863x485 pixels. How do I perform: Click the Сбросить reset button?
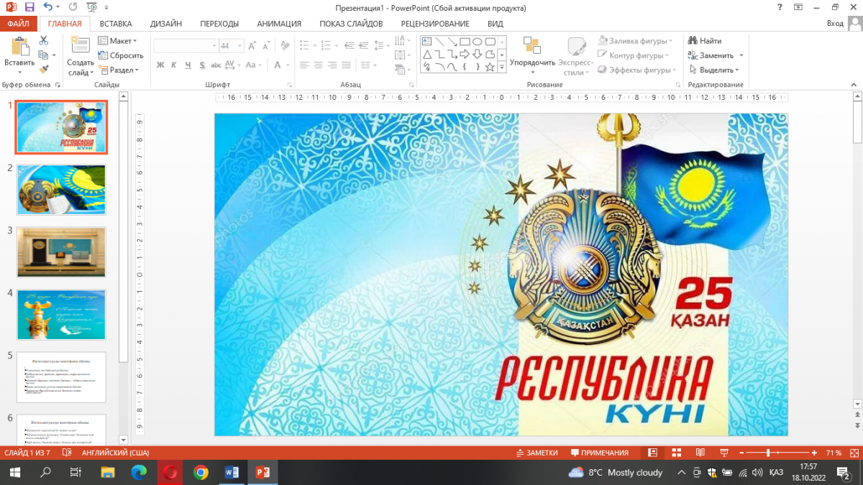pyautogui.click(x=122, y=55)
